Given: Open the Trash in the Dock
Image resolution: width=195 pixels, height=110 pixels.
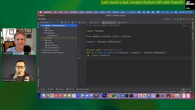Looking at the screenshot, I should coord(188,96).
